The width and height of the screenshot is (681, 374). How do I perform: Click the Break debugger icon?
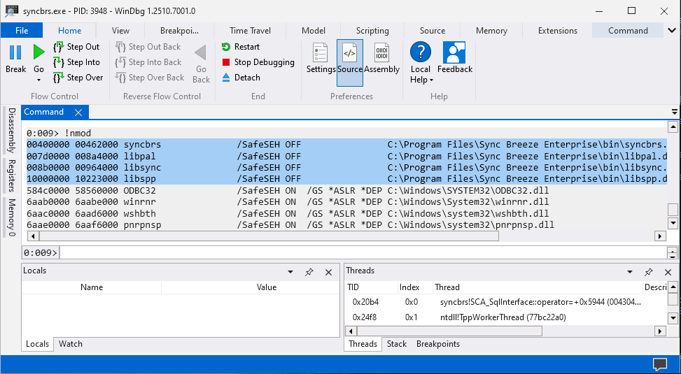click(x=15, y=54)
